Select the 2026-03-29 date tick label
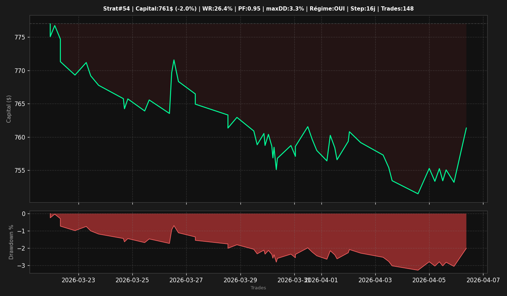 [x=240, y=280]
